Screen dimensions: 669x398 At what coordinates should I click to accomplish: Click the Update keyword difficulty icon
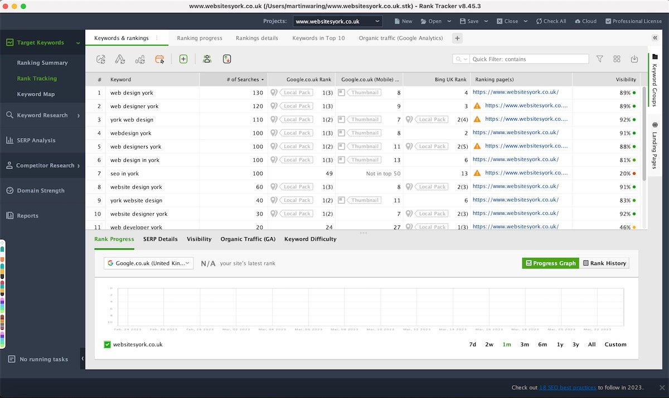140,59
